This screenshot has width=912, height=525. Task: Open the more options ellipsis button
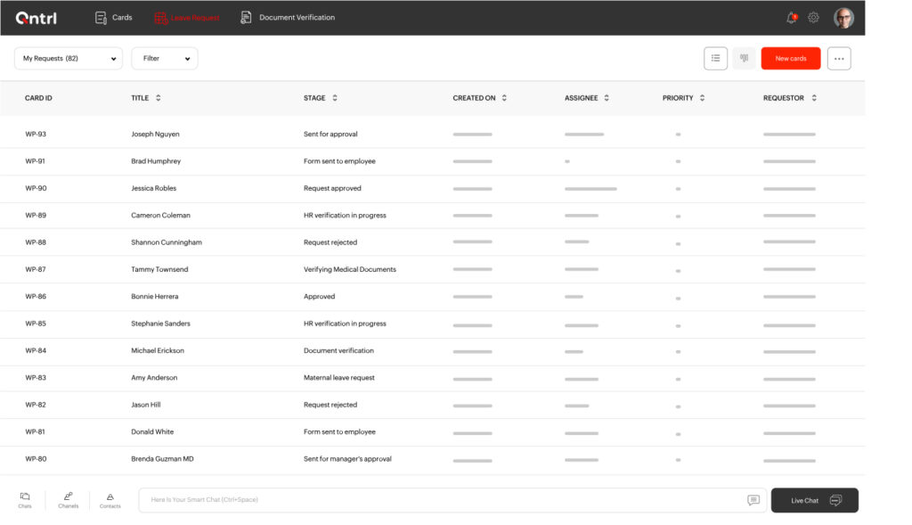838,58
